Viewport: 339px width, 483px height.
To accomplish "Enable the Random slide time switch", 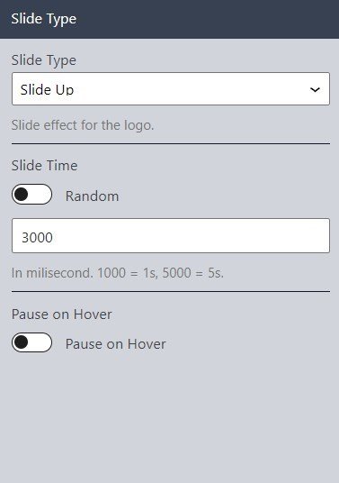I will coord(32,195).
